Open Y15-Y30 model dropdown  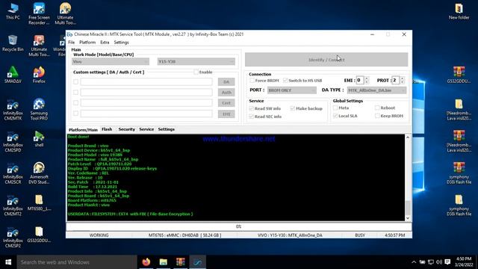click(196, 61)
